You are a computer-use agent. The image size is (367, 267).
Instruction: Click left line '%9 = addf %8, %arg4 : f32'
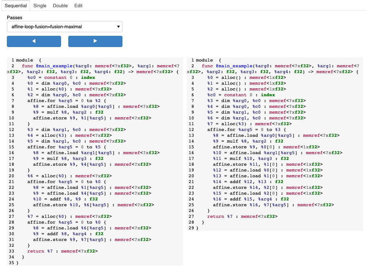pyautogui.click(x=68, y=234)
